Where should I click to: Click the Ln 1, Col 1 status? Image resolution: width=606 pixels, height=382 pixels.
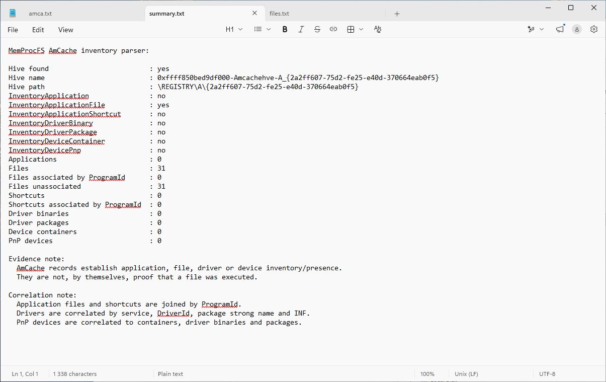pyautogui.click(x=25, y=374)
